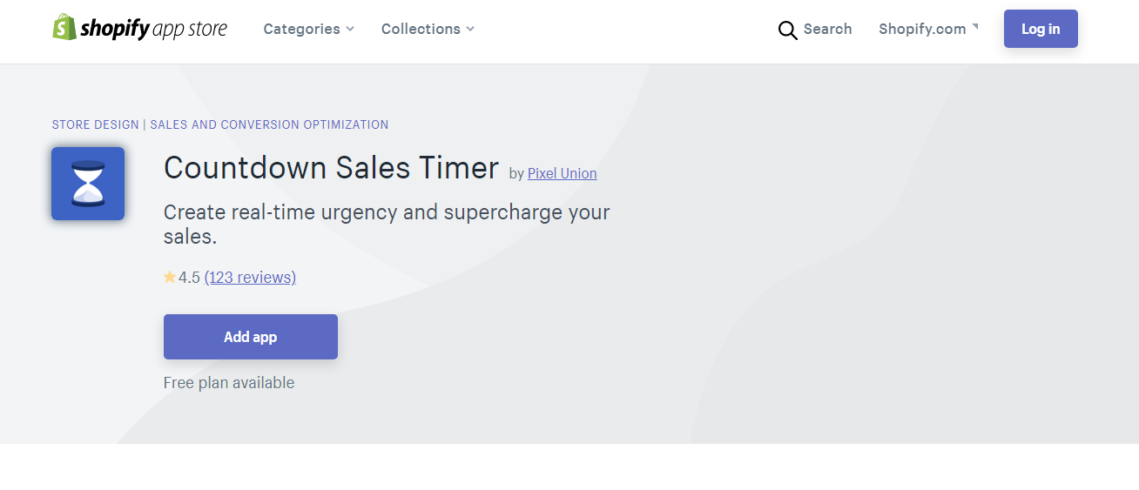Open the Collections dropdown menu
This screenshot has height=490, width=1139.
click(421, 29)
